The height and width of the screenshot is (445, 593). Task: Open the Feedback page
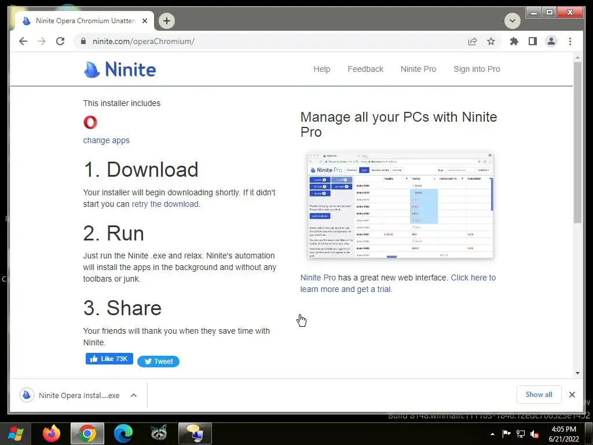[x=365, y=69]
